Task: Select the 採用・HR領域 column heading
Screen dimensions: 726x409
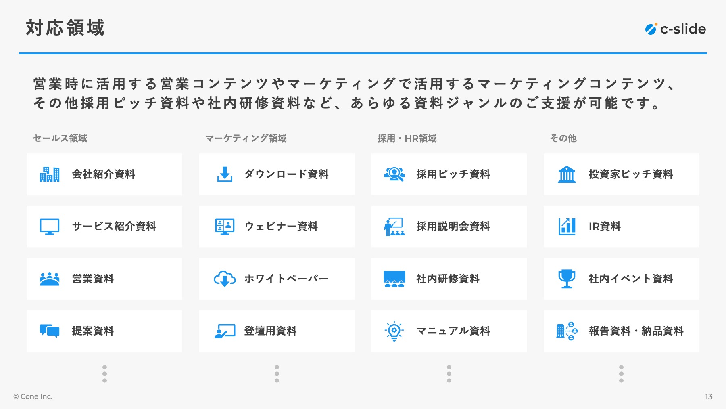Action: 407,138
